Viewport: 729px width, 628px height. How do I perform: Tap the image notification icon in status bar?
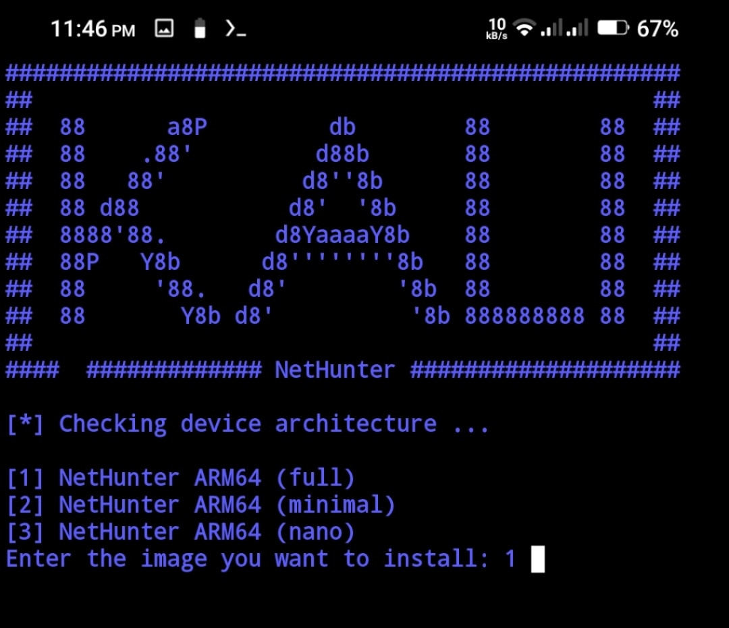pyautogui.click(x=164, y=28)
